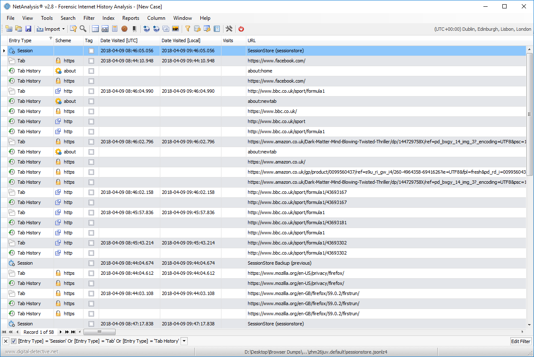Click the timezone label Dublin, Edinburgh, Lisbon, London
The width and height of the screenshot is (534, 357).
tap(483, 29)
